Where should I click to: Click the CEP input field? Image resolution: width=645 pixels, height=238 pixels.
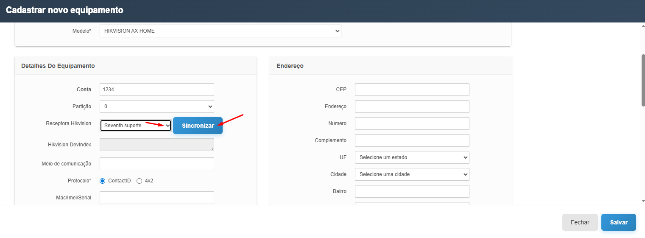(412, 90)
